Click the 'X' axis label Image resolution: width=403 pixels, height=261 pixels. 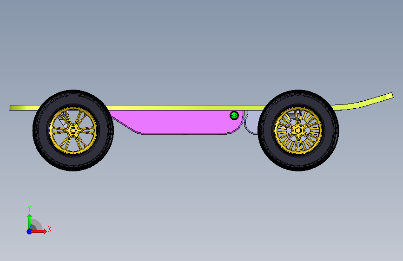coord(50,229)
